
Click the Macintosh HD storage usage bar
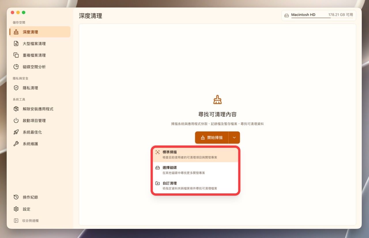point(322,18)
